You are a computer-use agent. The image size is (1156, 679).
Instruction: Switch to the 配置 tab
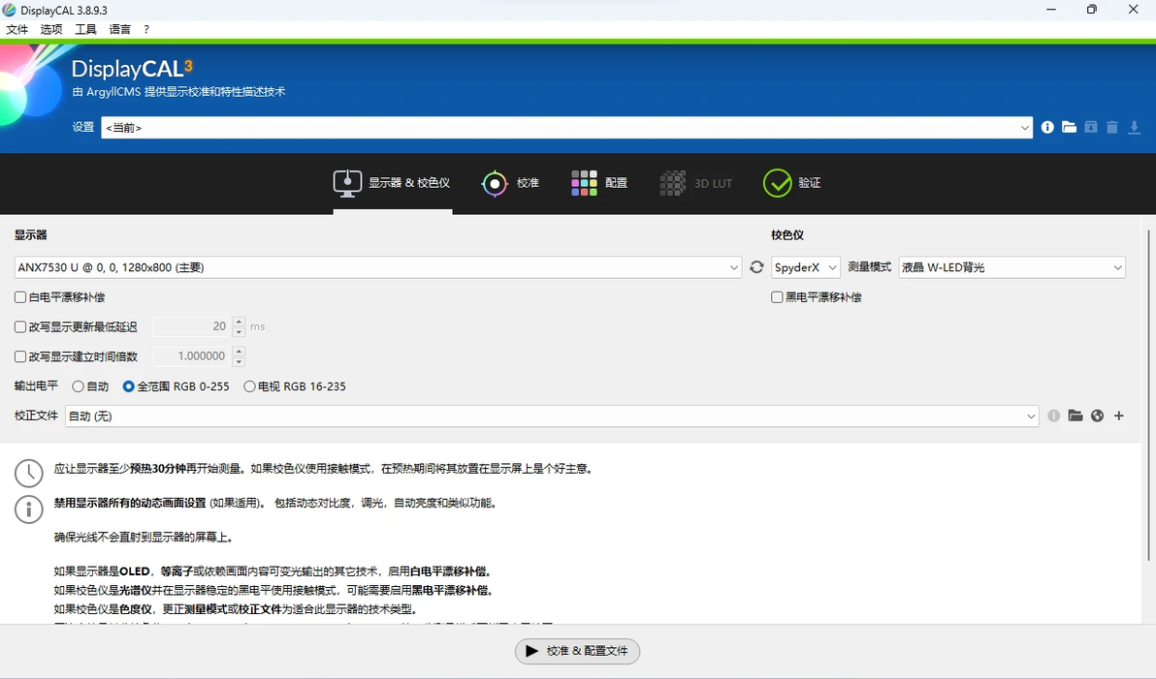coord(599,183)
